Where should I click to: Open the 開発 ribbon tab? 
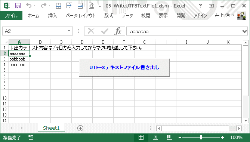180,15
